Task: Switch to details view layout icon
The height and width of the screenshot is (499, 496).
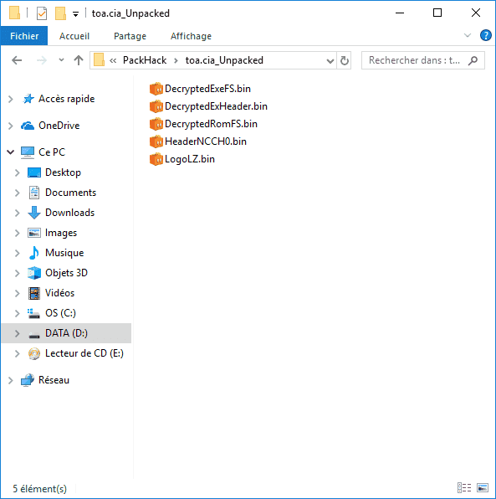Action: pos(464,487)
